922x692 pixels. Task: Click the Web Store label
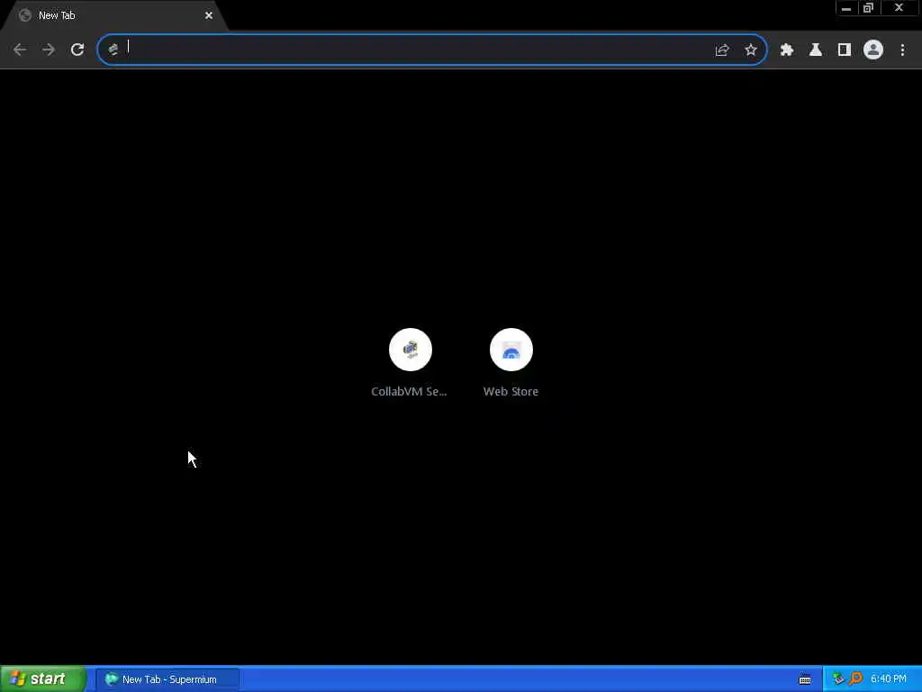point(511,391)
